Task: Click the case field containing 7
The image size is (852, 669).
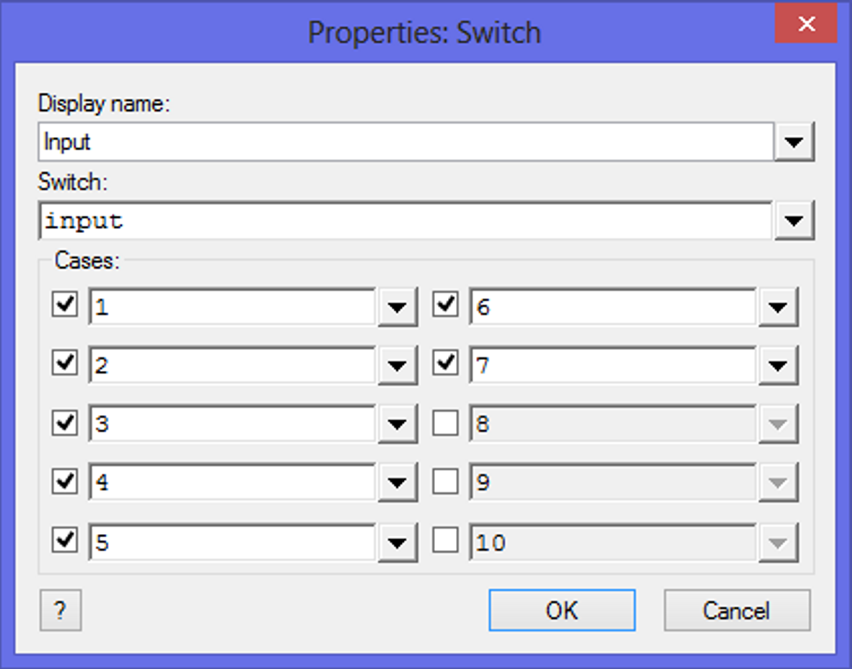Action: (613, 365)
